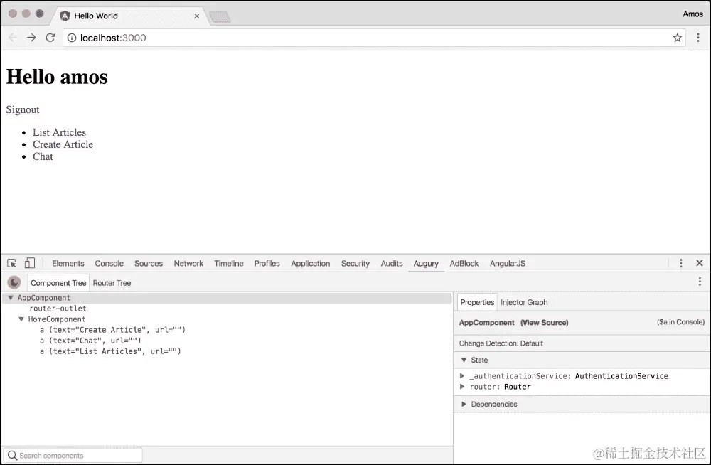Click the '$a in Console' text
The height and width of the screenshot is (465, 711).
pyautogui.click(x=680, y=322)
